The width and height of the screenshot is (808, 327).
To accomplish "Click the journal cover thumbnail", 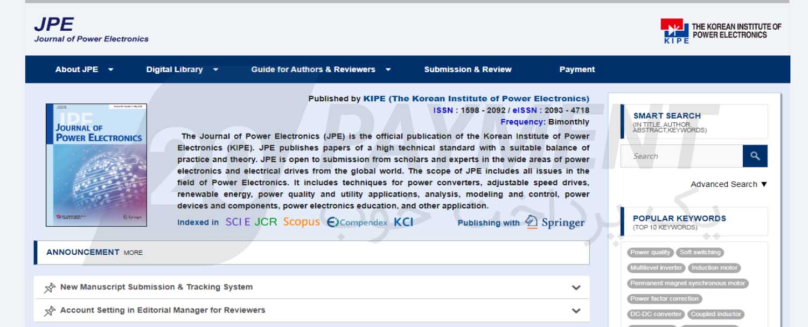I will pos(96,165).
